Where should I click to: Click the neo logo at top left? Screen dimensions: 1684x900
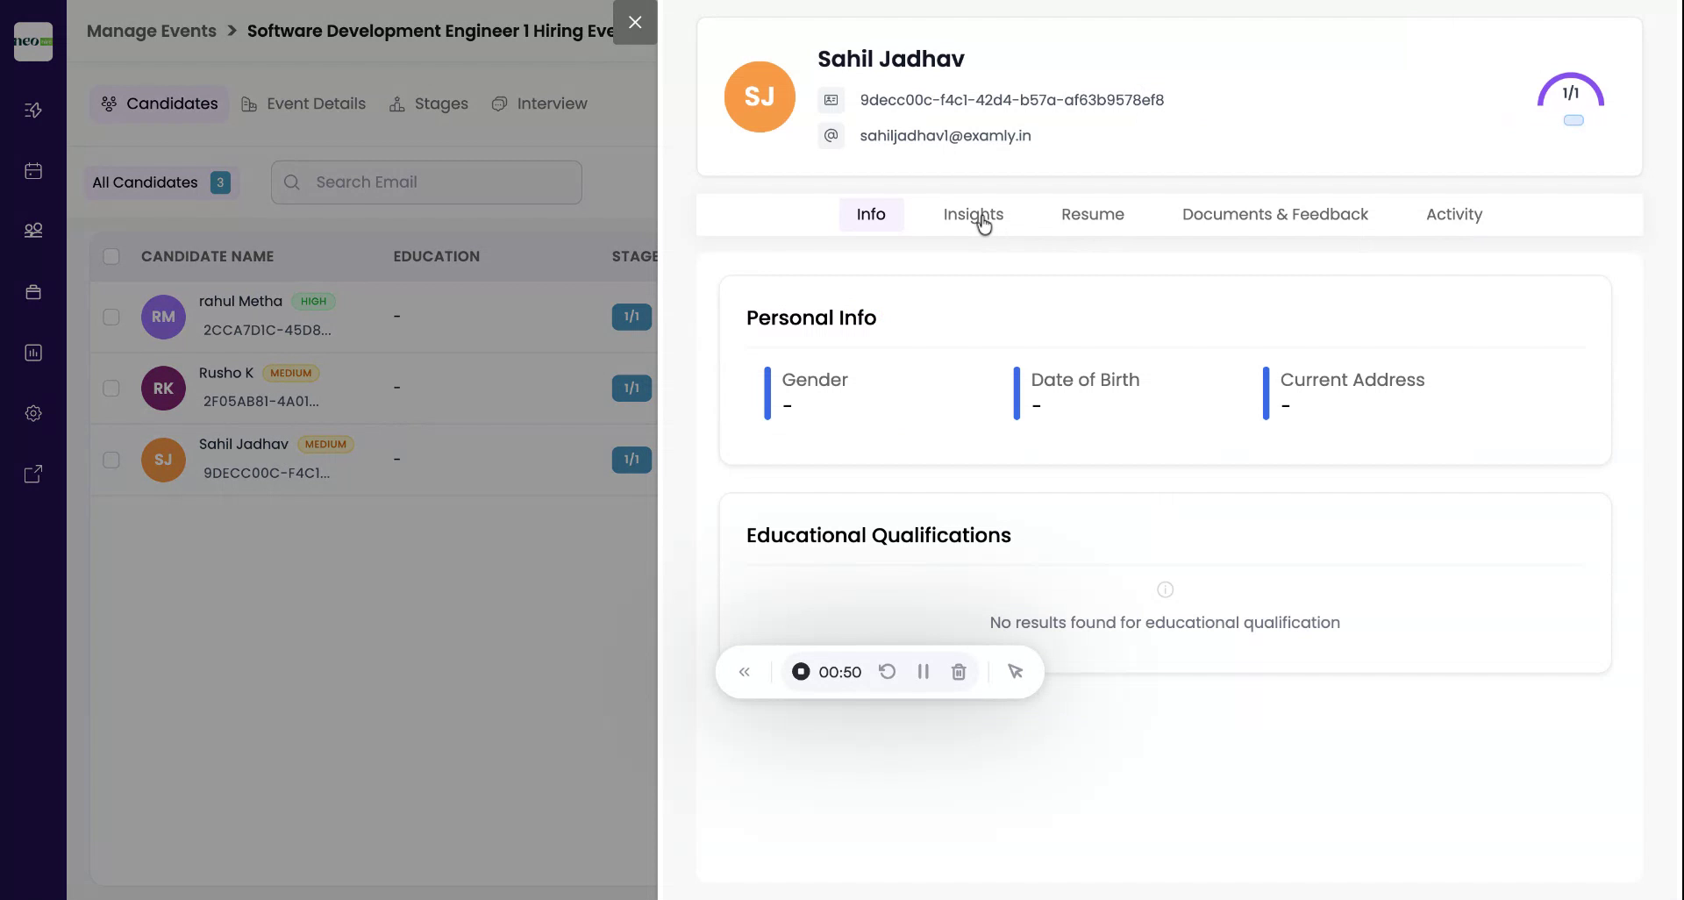[x=32, y=42]
